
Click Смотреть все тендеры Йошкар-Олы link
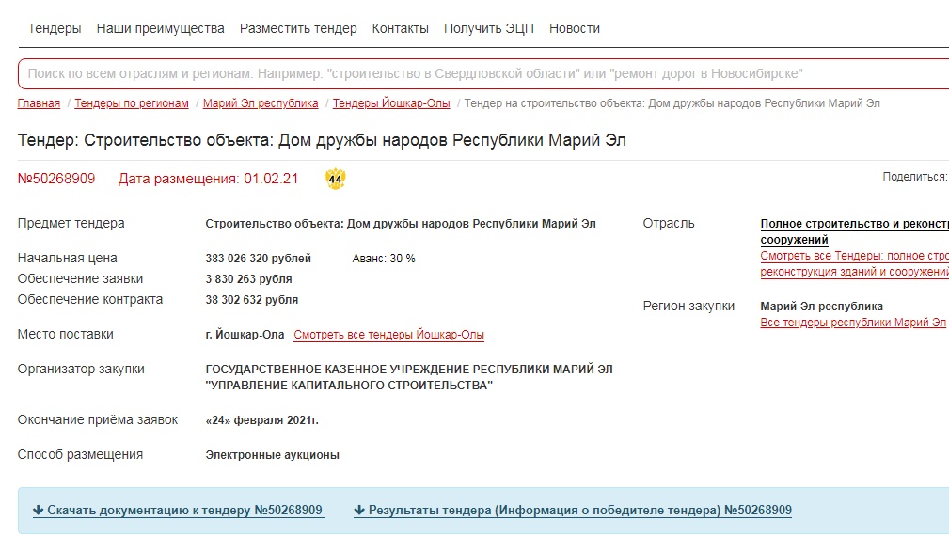coord(388,335)
